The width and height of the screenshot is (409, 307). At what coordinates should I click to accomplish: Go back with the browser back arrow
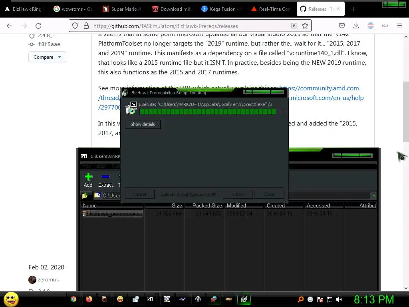[x=10, y=26]
